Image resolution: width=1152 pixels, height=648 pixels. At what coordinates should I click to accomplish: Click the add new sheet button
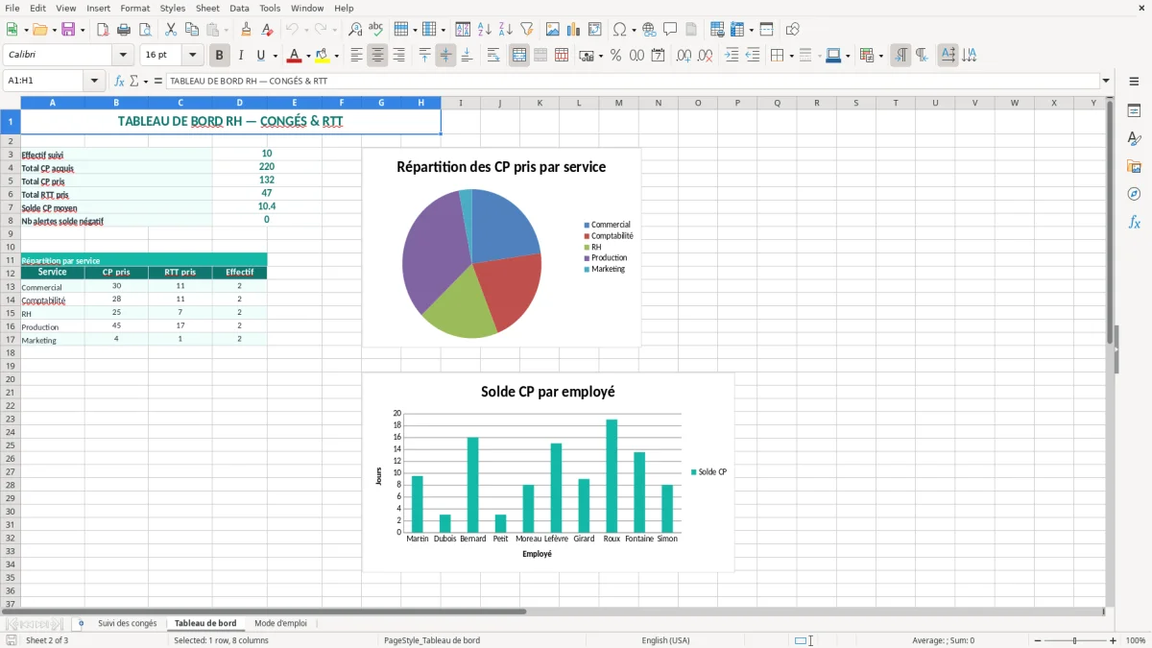point(81,623)
